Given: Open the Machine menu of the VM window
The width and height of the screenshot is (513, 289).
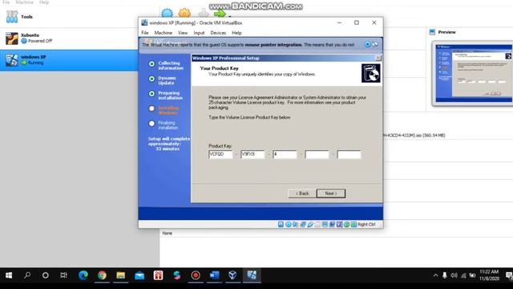Looking at the screenshot, I should point(164,33).
